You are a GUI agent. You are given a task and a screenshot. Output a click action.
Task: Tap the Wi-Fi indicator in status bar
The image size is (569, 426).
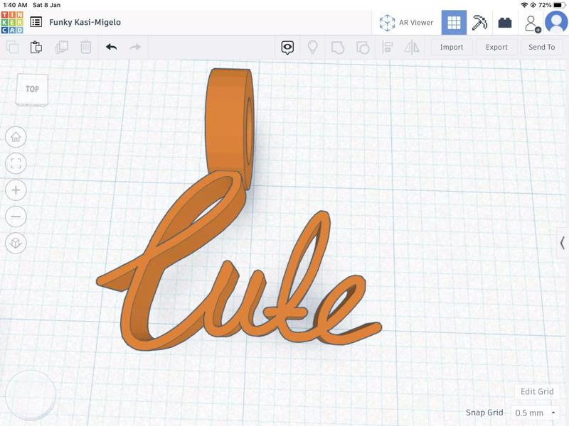(524, 5)
